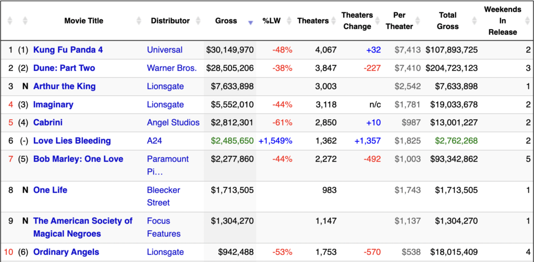Select the +1,549% change value
Screen dimensions: 534x262
pos(275,141)
